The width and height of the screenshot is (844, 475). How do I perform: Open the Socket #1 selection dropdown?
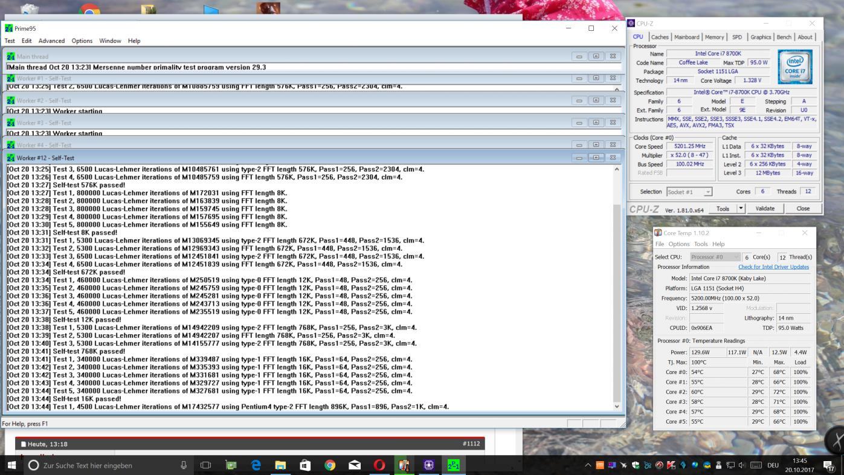coord(689,192)
